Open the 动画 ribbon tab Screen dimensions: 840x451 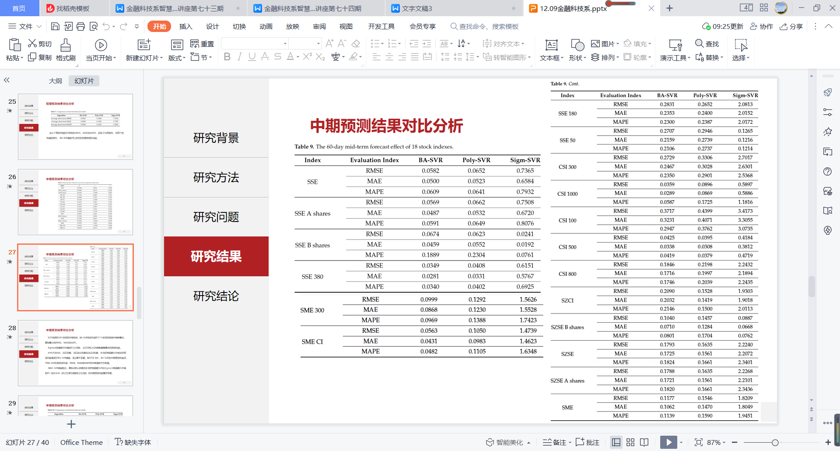click(266, 26)
